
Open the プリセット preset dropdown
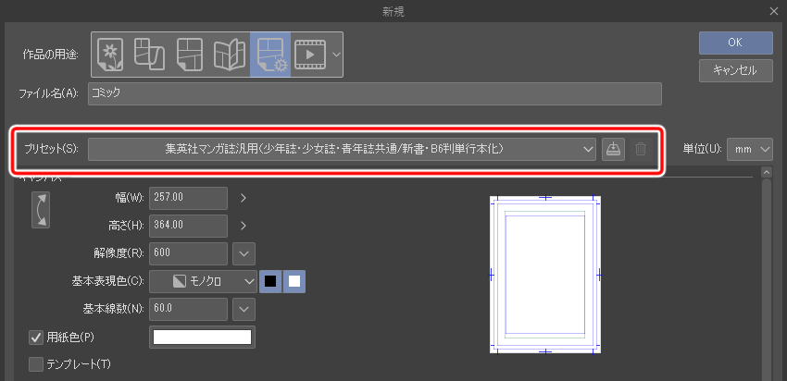(342, 150)
